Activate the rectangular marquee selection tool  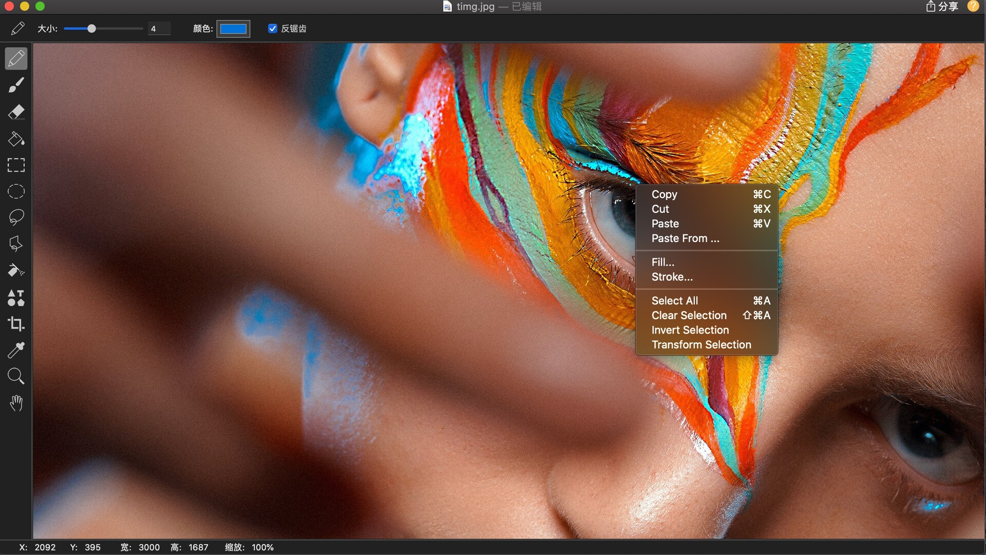tap(16, 165)
